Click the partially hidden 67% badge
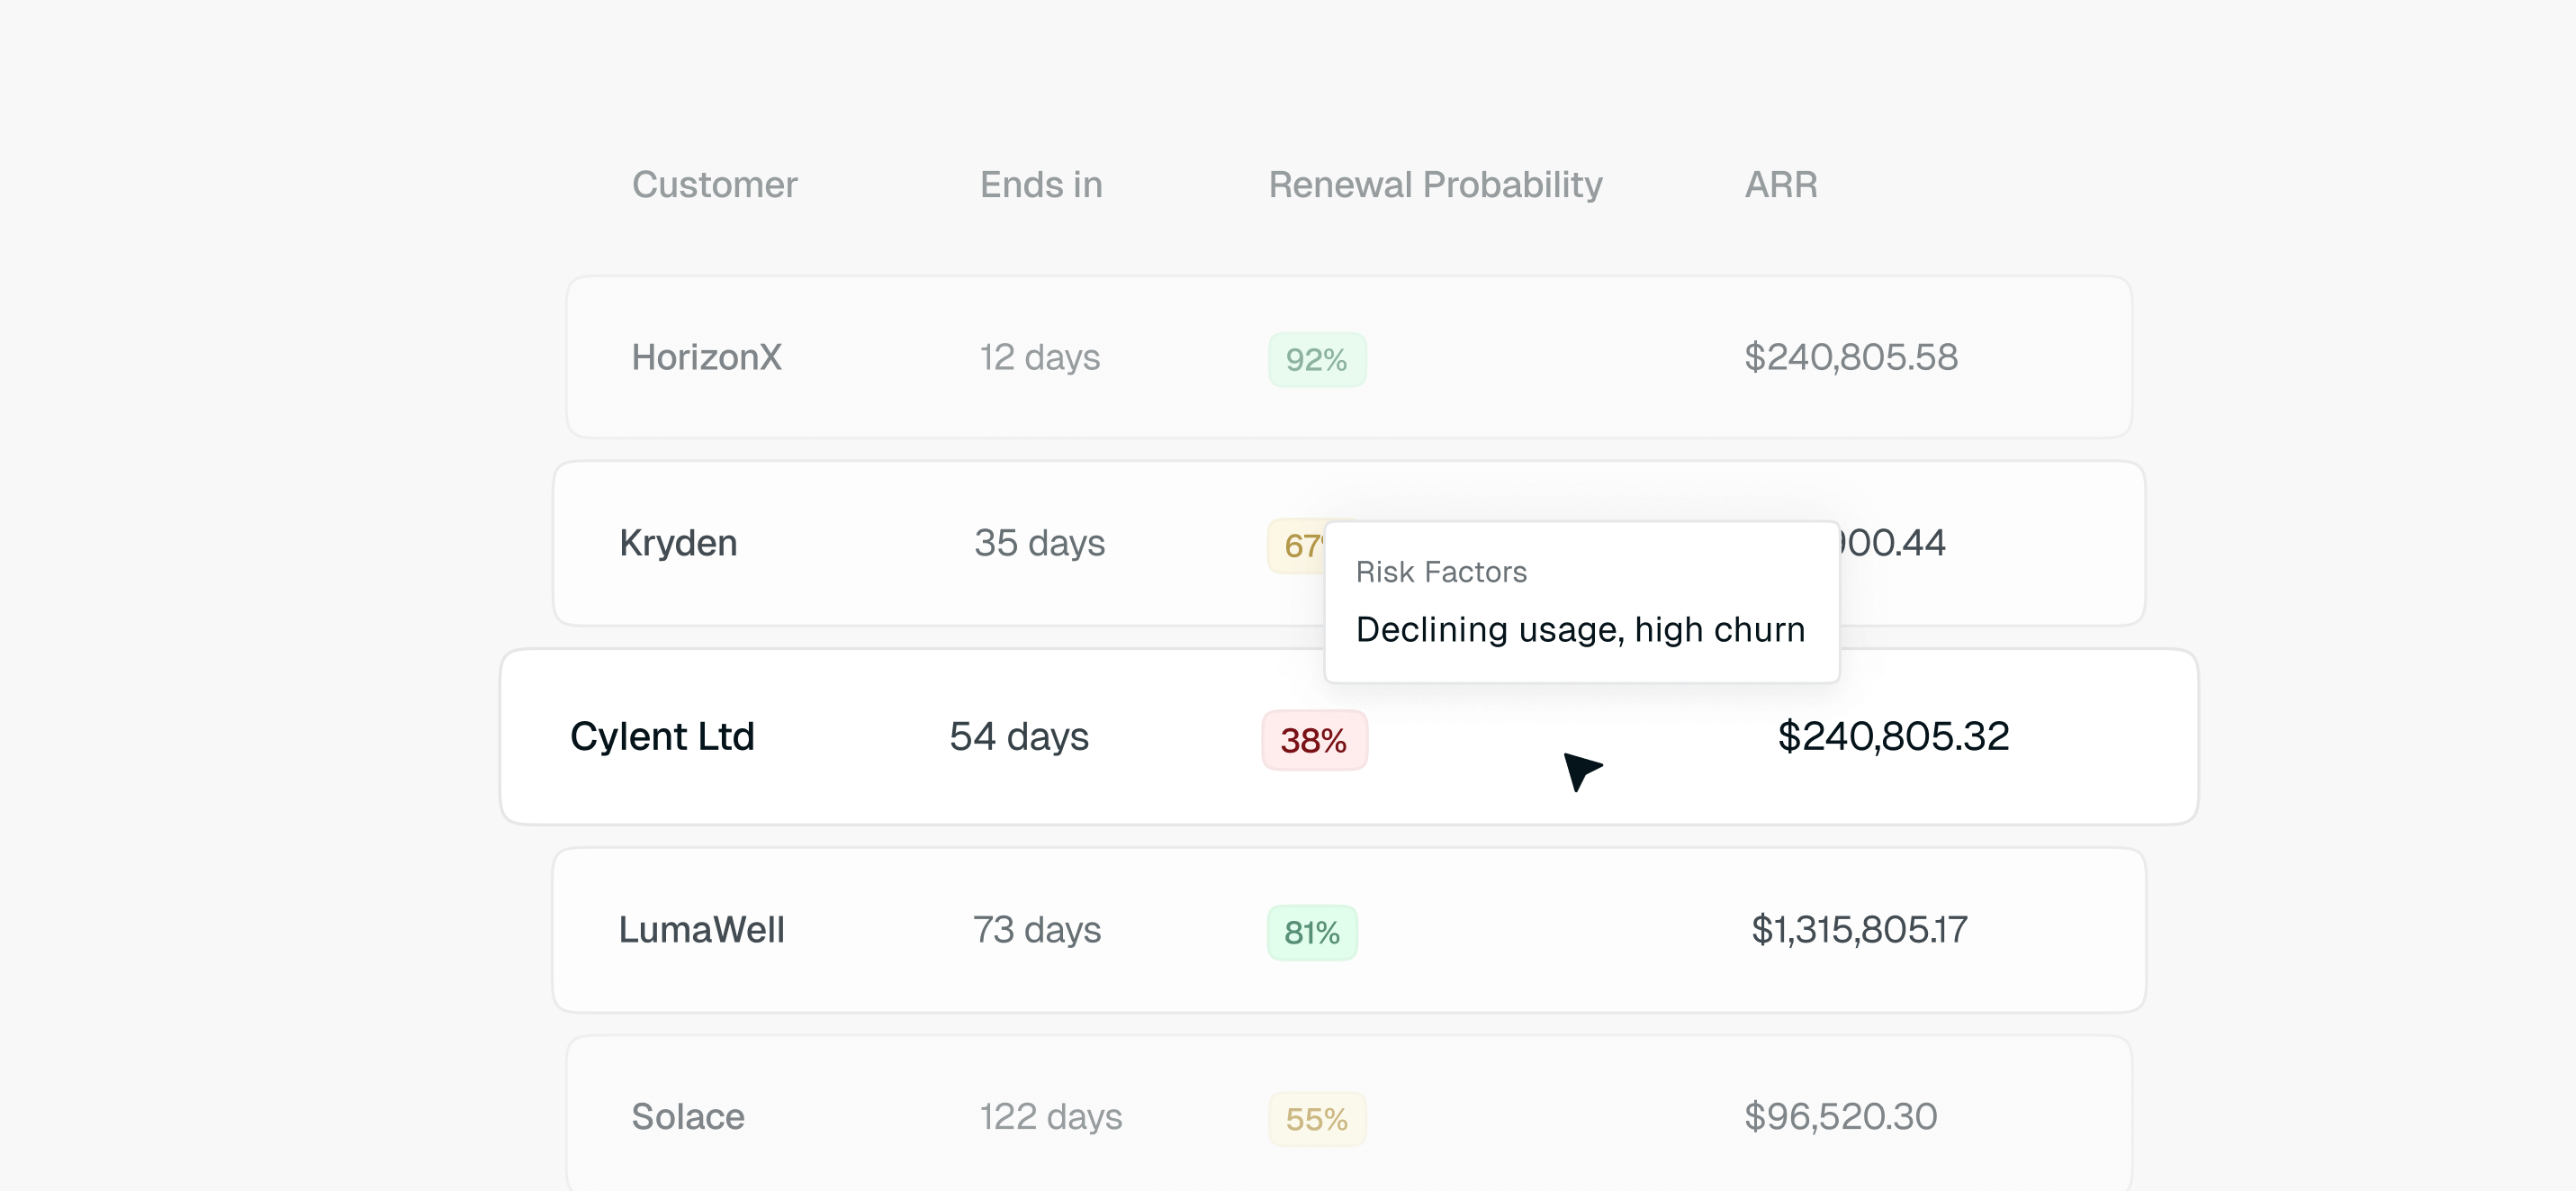The image size is (2576, 1191). [1297, 546]
